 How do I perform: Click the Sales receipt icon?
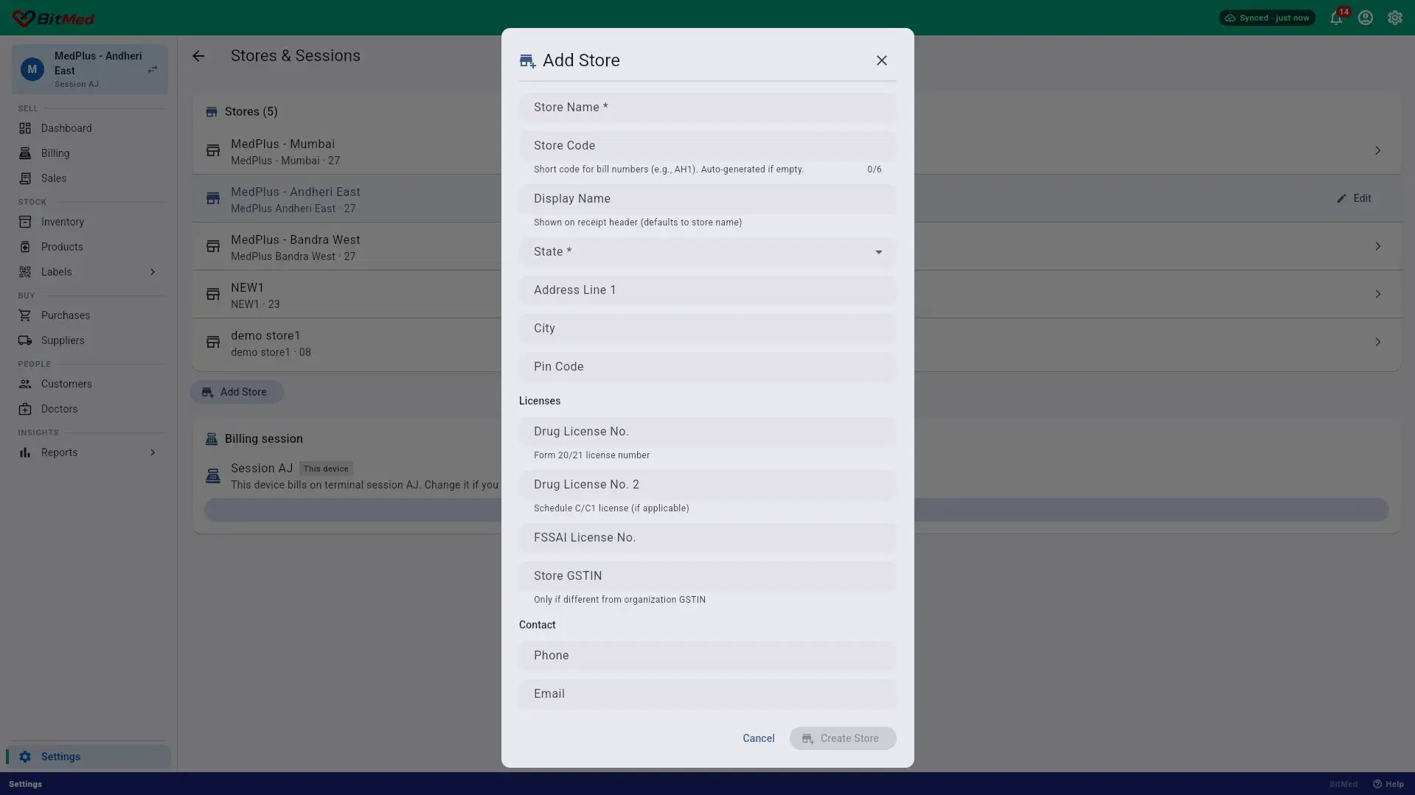click(25, 178)
